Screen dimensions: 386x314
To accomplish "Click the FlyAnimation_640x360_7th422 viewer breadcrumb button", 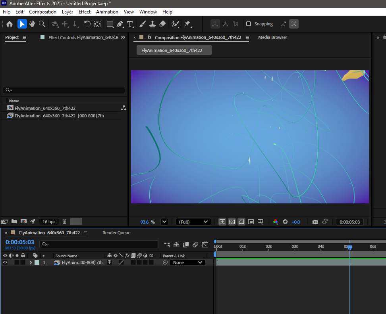I will tap(174, 50).
